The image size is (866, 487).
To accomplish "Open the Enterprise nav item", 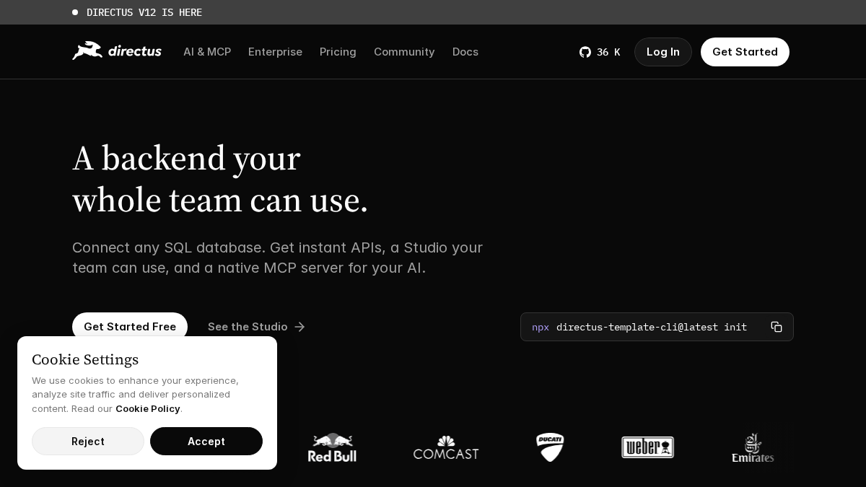I will pos(275,52).
